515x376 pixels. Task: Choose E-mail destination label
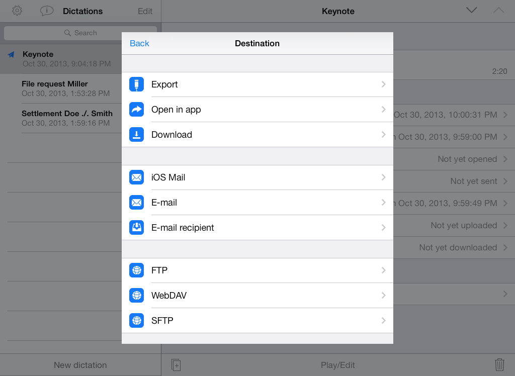point(164,203)
